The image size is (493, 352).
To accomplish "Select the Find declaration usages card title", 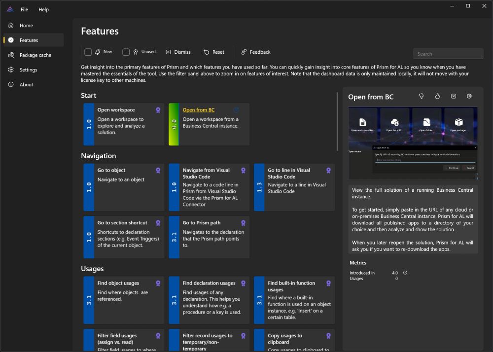I will click(x=209, y=283).
